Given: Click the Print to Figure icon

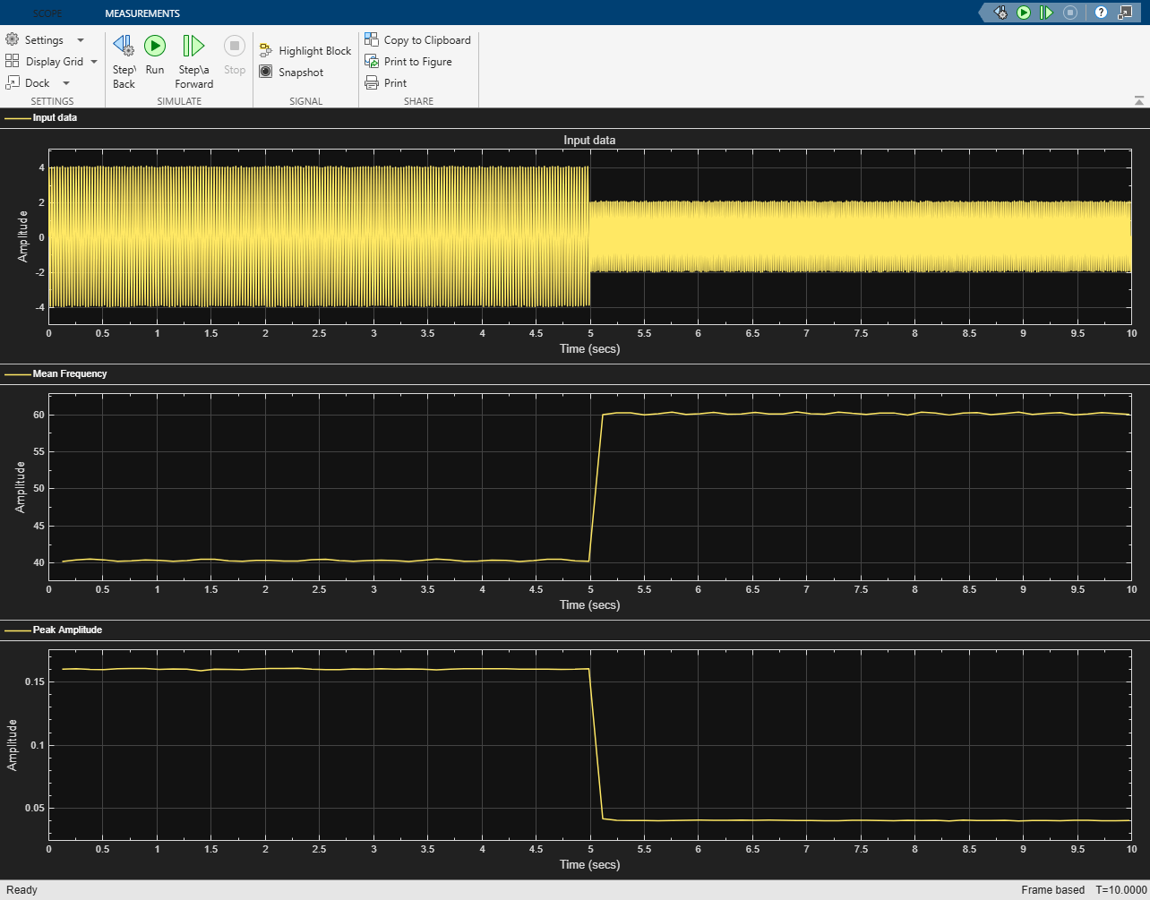Looking at the screenshot, I should [x=372, y=62].
